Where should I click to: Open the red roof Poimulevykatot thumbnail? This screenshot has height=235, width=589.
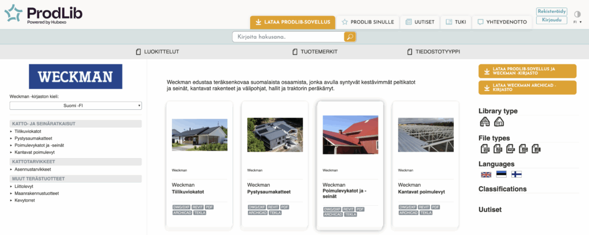[x=350, y=135]
